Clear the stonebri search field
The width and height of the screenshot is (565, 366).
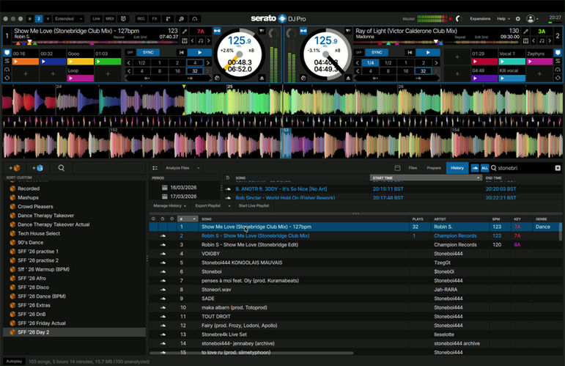pyautogui.click(x=558, y=168)
